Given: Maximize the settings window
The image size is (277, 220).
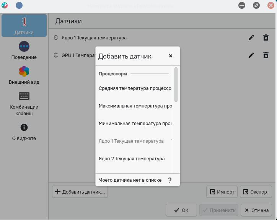Looking at the screenshot, I should pyautogui.click(x=256, y=5).
